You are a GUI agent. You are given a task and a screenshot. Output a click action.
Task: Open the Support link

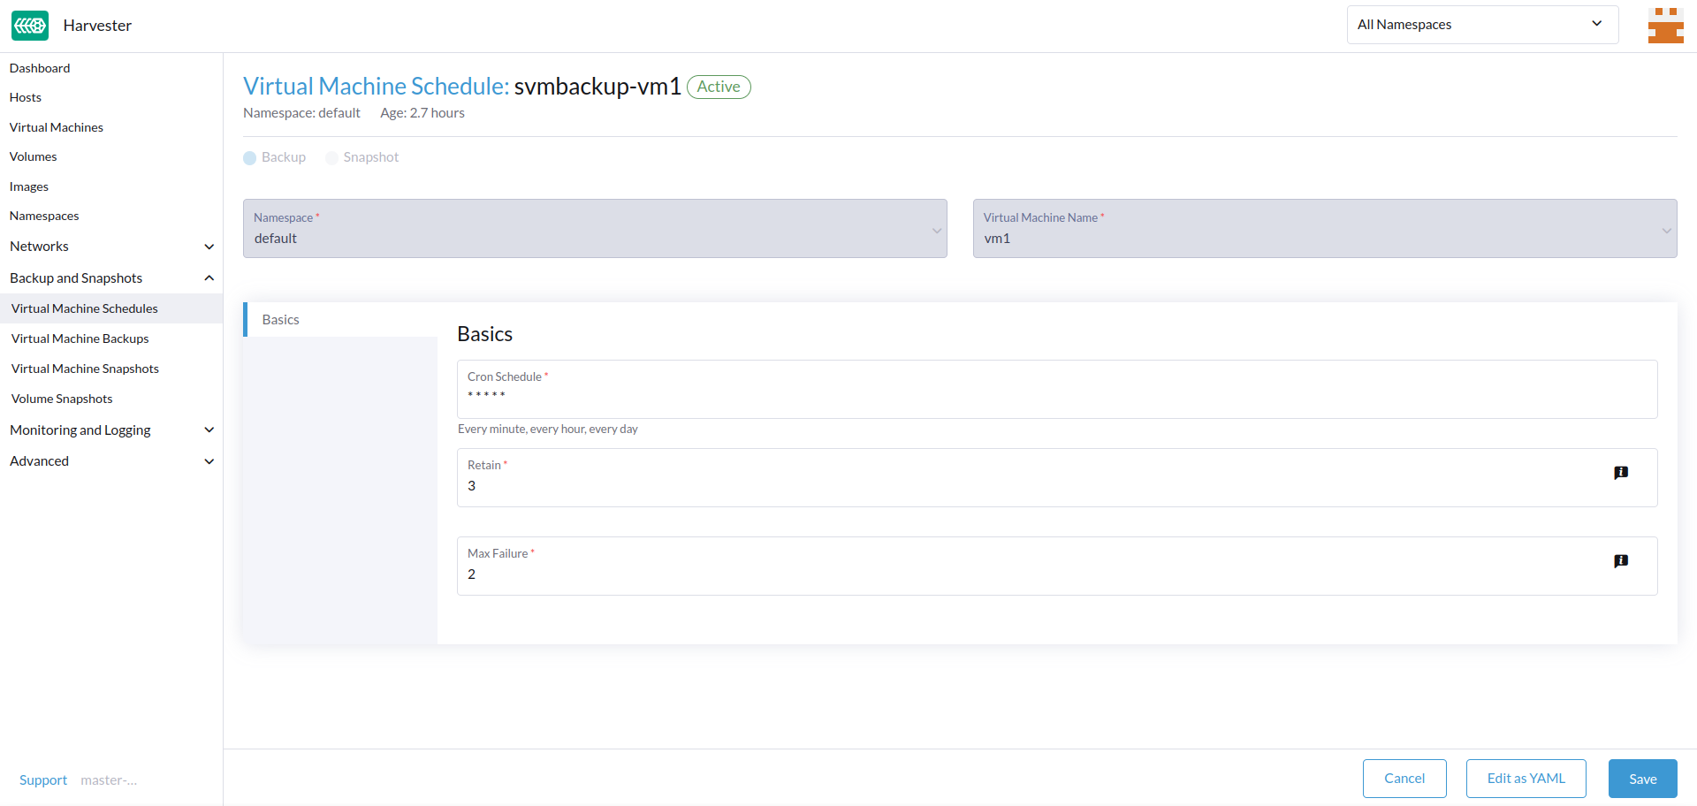click(x=43, y=780)
